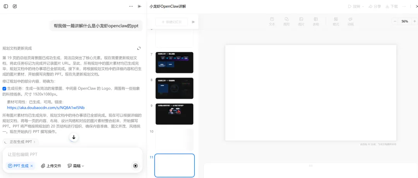Jump to latest message with the down arrow
The image size is (418, 178).
74,137
